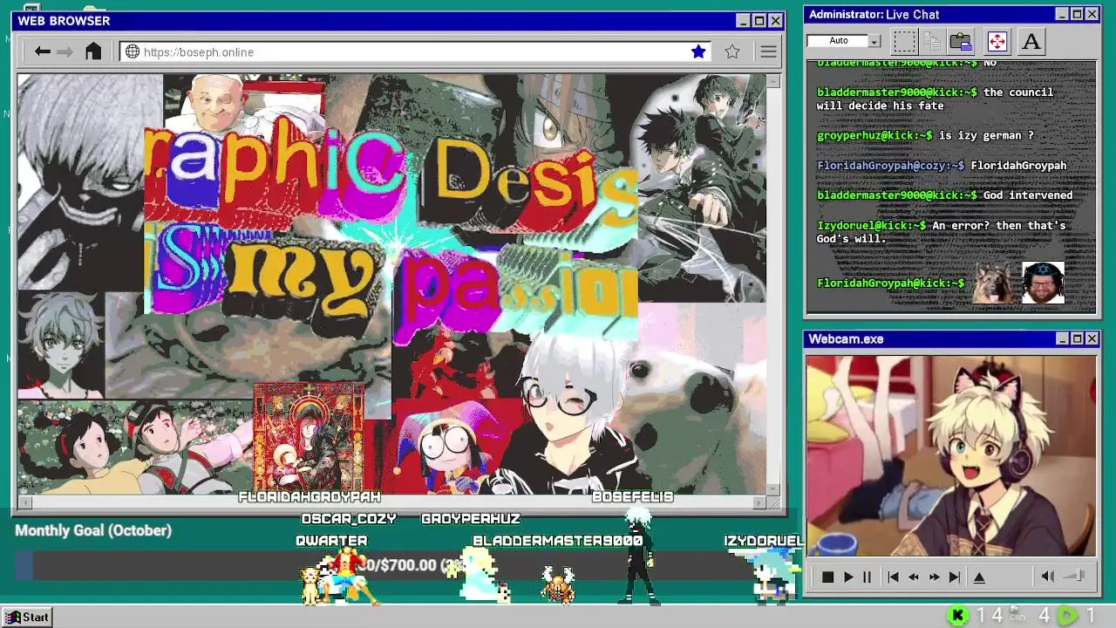The width and height of the screenshot is (1116, 628).
Task: Click 'the council will decide his fate' message
Action: coord(935,99)
